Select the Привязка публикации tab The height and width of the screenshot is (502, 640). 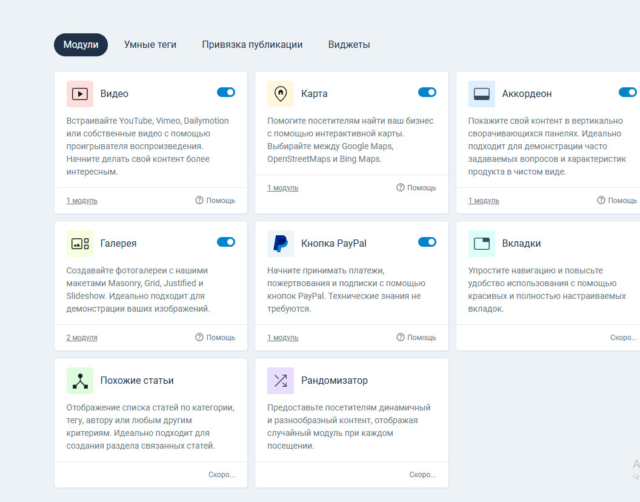point(252,45)
